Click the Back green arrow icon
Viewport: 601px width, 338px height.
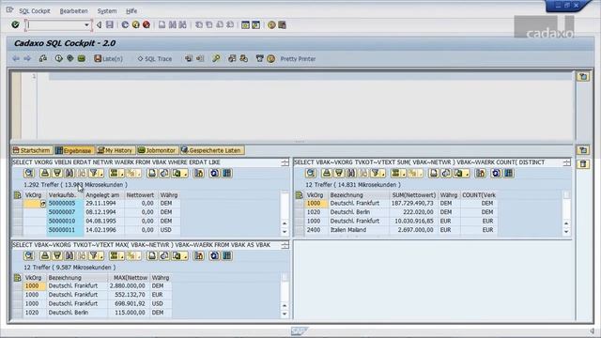125,25
